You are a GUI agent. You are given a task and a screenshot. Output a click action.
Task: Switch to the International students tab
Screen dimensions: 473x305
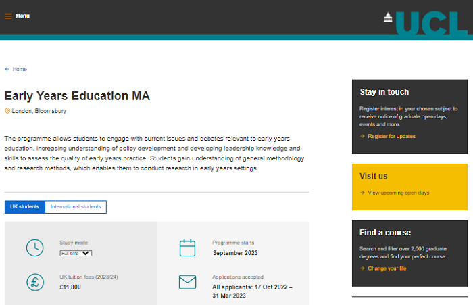point(76,206)
